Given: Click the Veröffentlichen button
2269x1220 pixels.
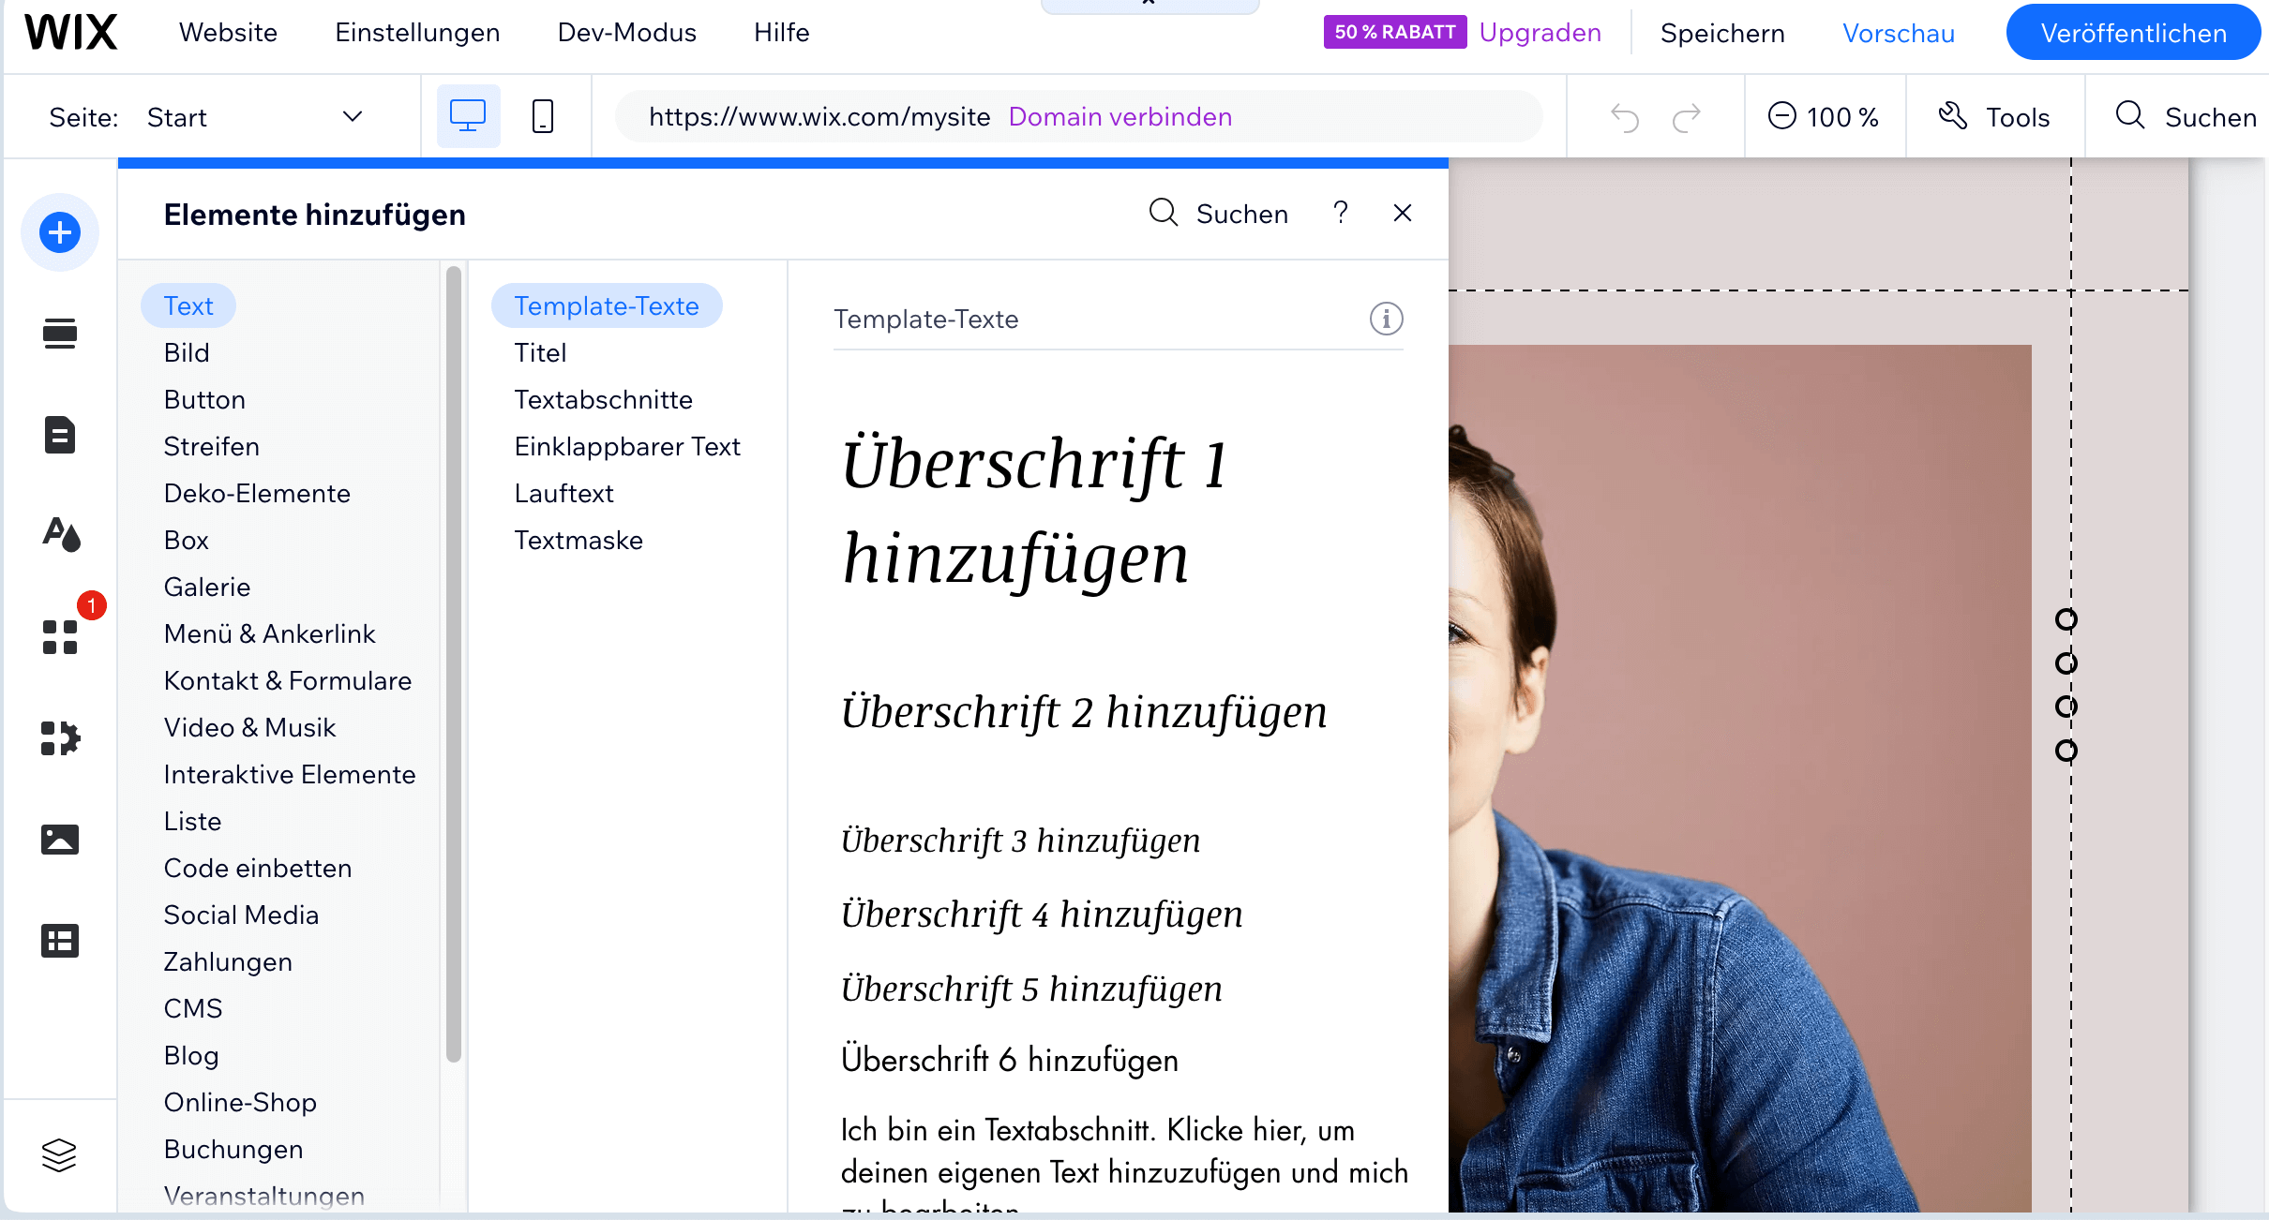Looking at the screenshot, I should point(2133,33).
